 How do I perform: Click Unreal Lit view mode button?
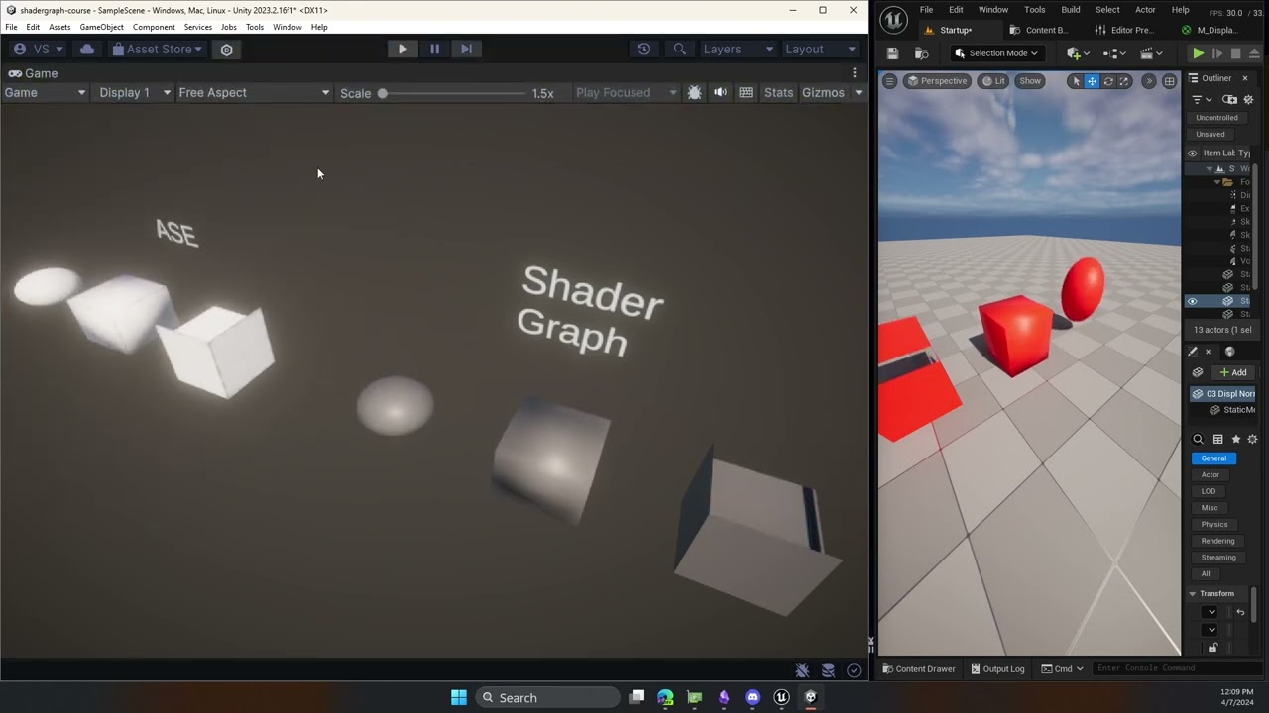coord(992,81)
